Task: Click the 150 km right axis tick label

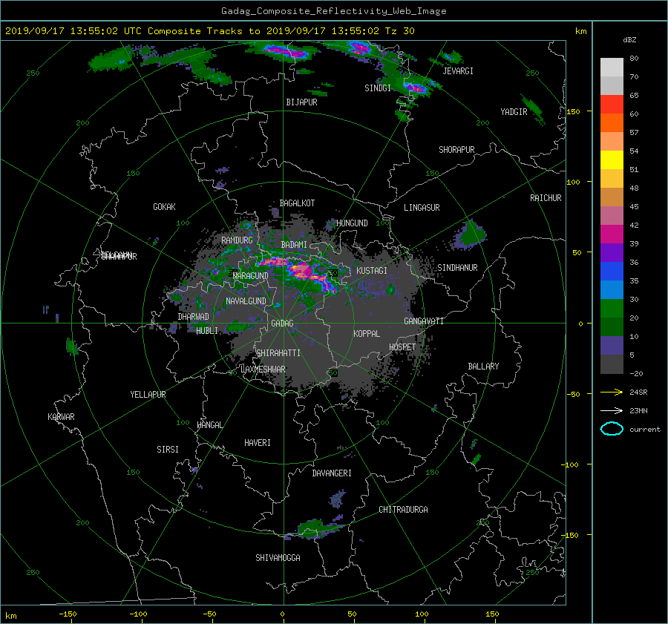Action: [x=573, y=111]
